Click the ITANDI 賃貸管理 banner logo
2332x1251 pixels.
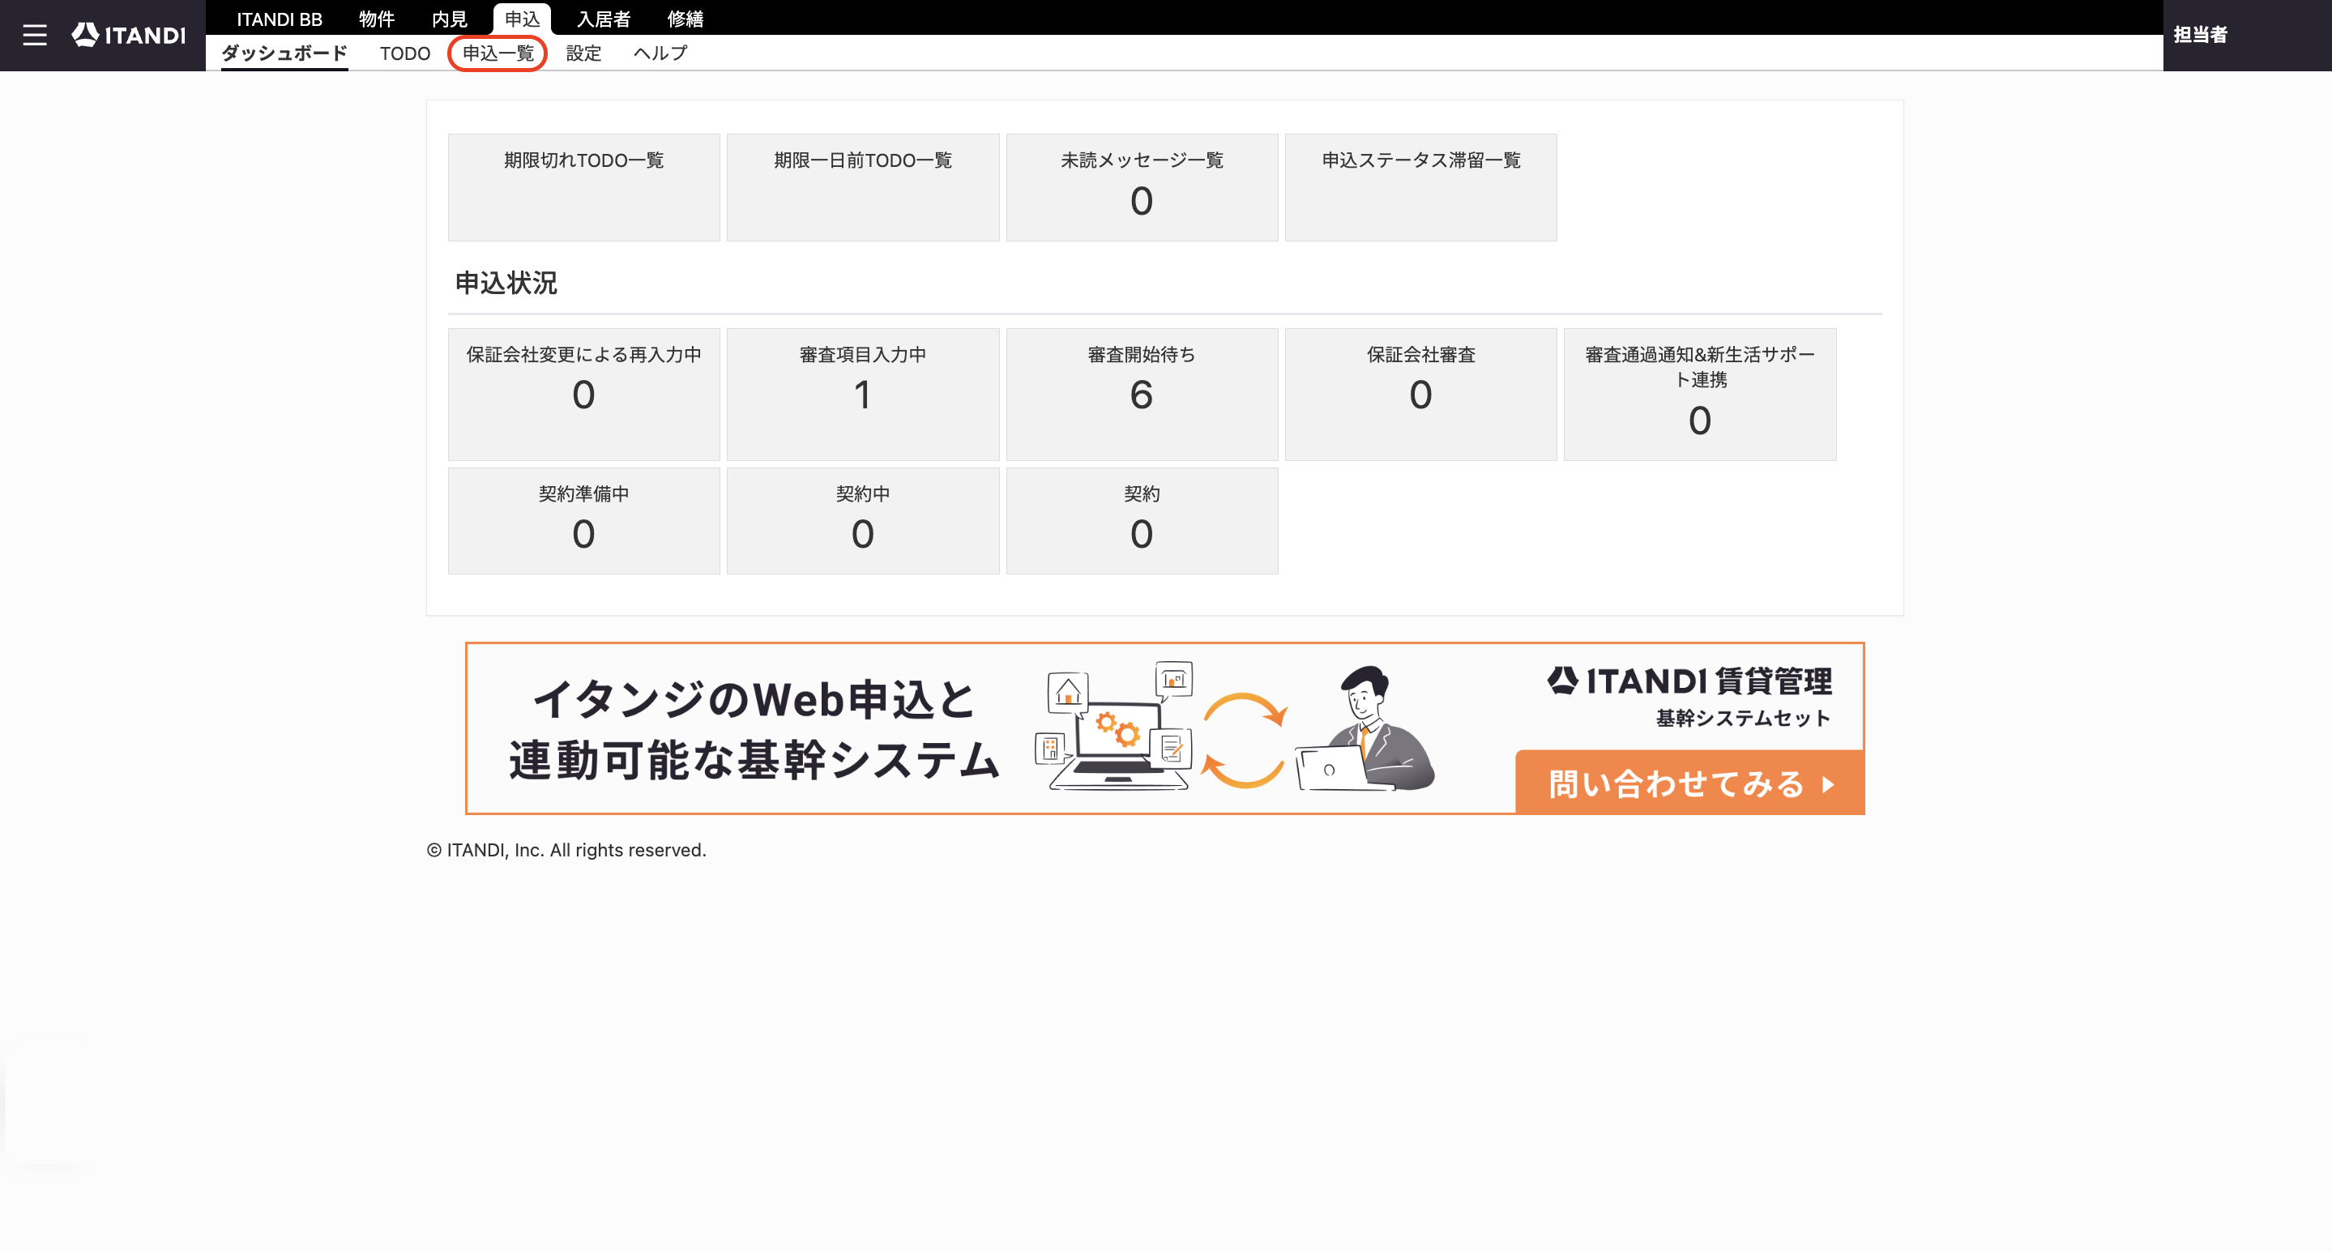coord(1689,680)
